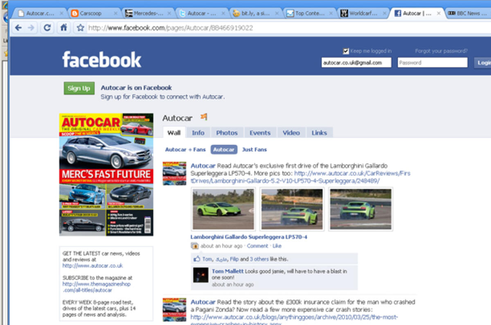Click 'Tom' in the likes list
The height and width of the screenshot is (325, 491).
(207, 259)
